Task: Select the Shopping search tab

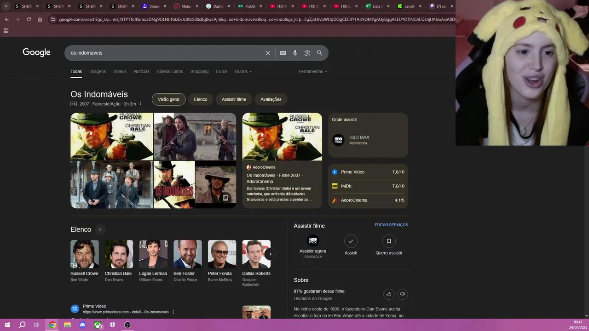Action: click(199, 71)
